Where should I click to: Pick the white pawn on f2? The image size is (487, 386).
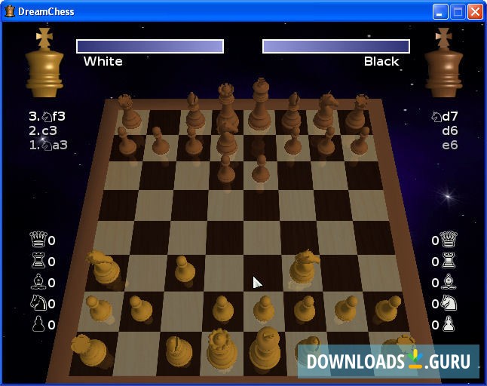point(305,308)
